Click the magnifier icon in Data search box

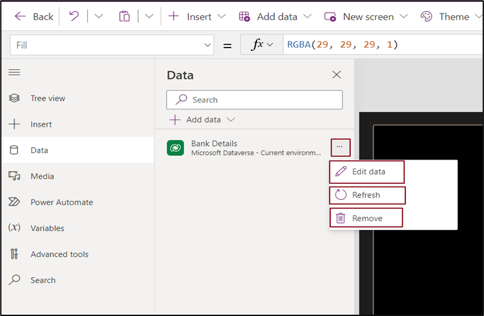pyautogui.click(x=182, y=99)
